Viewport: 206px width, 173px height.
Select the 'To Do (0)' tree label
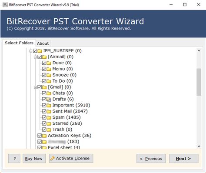pos(63,81)
